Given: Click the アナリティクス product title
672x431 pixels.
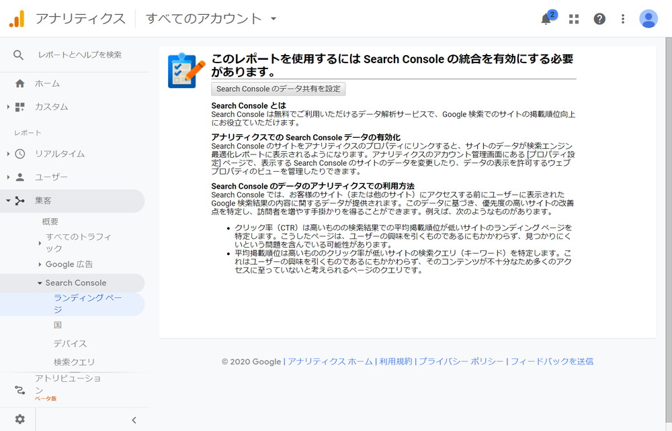Looking at the screenshot, I should [81, 19].
